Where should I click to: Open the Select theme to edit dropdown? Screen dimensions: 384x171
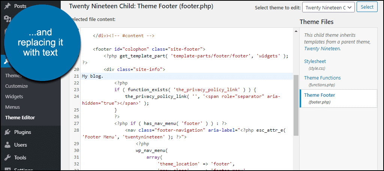point(328,7)
